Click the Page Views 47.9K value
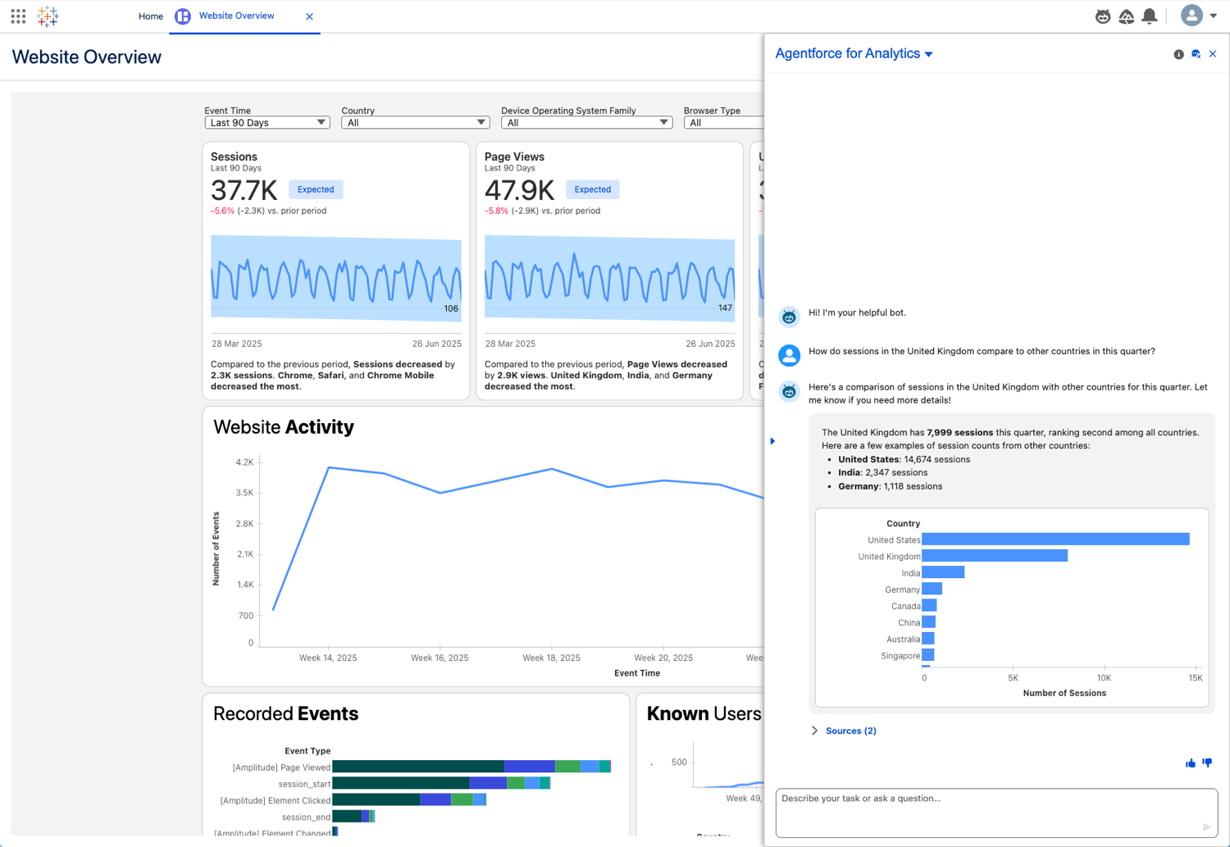 pyautogui.click(x=520, y=190)
